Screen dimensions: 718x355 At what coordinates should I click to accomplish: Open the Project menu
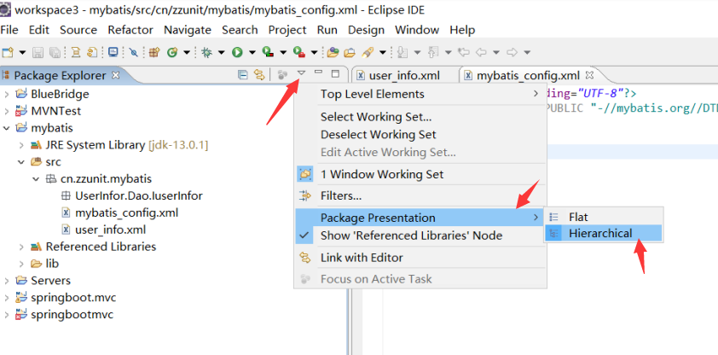click(x=287, y=30)
